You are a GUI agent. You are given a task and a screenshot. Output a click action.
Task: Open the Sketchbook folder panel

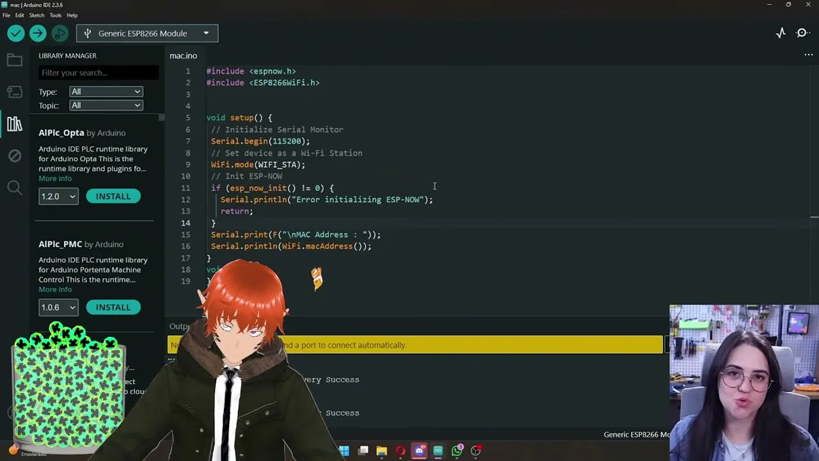pyautogui.click(x=14, y=61)
